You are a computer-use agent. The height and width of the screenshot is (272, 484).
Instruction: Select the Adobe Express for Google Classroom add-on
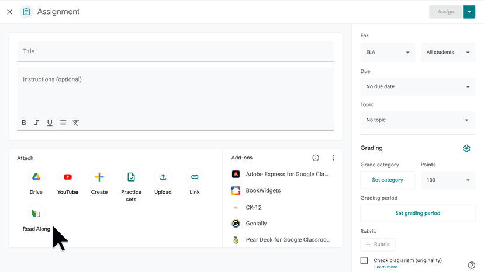(x=280, y=175)
